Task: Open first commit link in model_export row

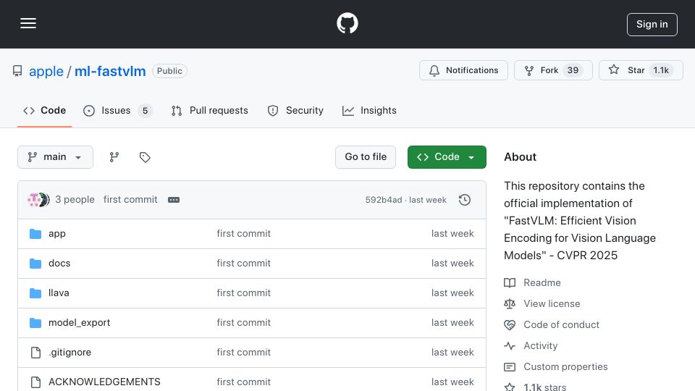Action: (x=243, y=323)
